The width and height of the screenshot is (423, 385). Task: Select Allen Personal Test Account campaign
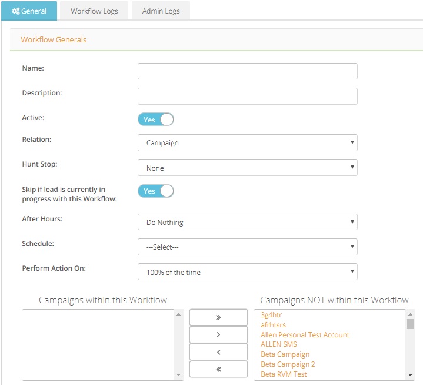pos(305,335)
